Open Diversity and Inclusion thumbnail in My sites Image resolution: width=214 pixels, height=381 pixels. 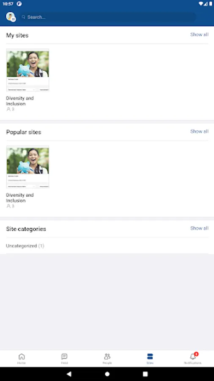[x=27, y=70]
